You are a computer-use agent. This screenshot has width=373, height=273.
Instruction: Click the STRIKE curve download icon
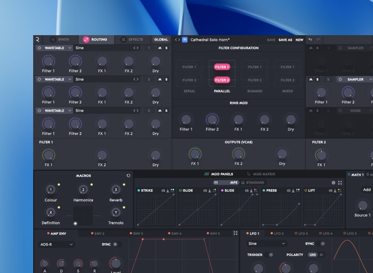pyautogui.click(x=168, y=190)
